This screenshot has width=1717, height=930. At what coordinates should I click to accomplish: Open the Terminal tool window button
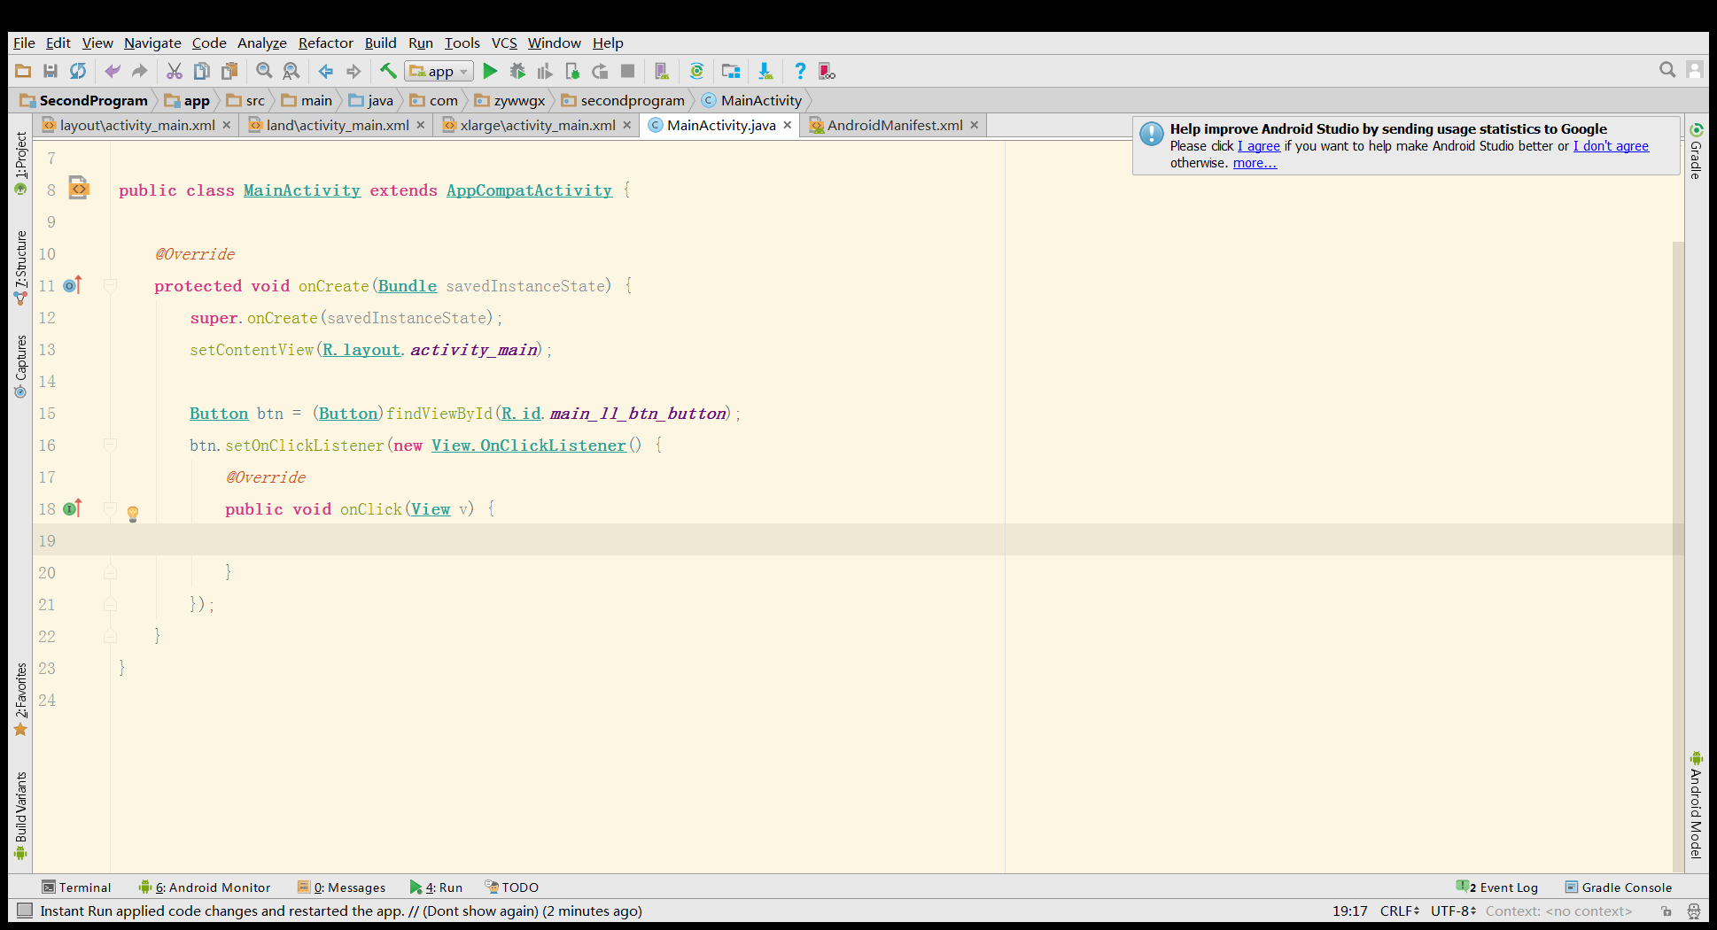tap(77, 887)
